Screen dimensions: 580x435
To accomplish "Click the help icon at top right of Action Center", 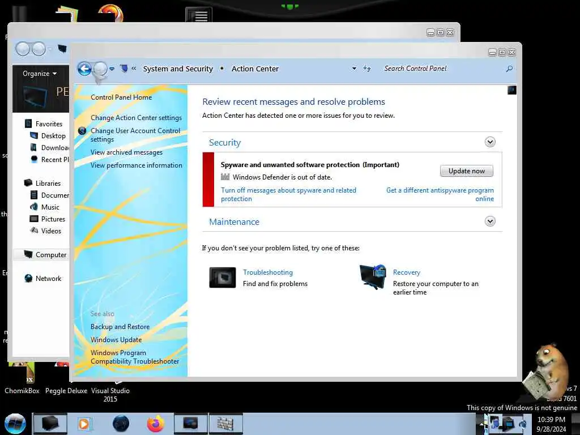I will (512, 90).
